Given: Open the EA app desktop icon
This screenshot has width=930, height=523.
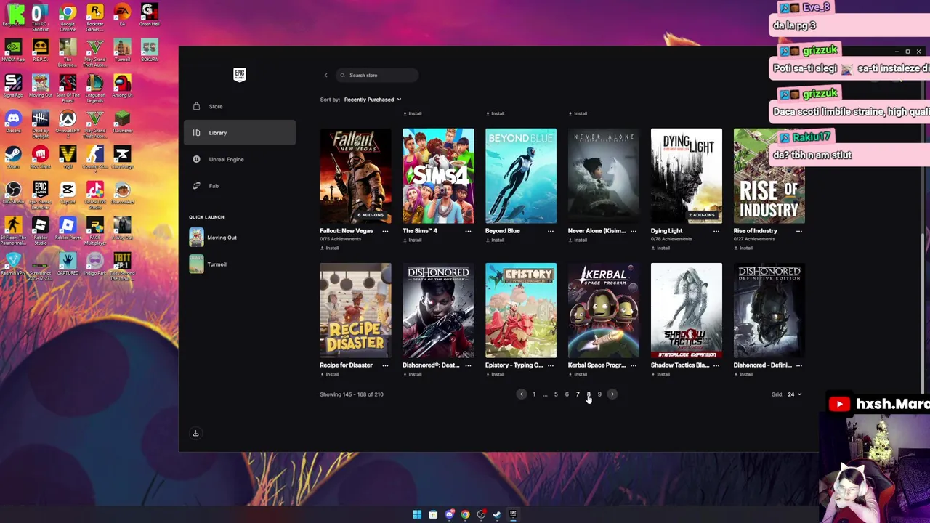Looking at the screenshot, I should pyautogui.click(x=122, y=16).
